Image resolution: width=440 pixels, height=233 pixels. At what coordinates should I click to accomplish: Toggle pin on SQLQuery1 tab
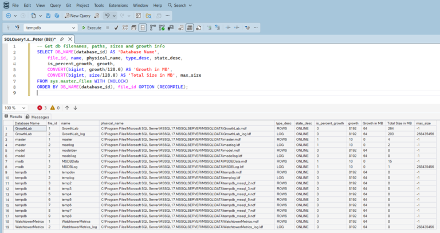click(x=62, y=40)
